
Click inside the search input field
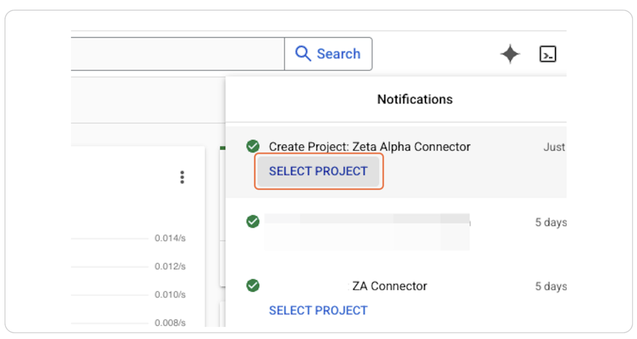tap(178, 53)
